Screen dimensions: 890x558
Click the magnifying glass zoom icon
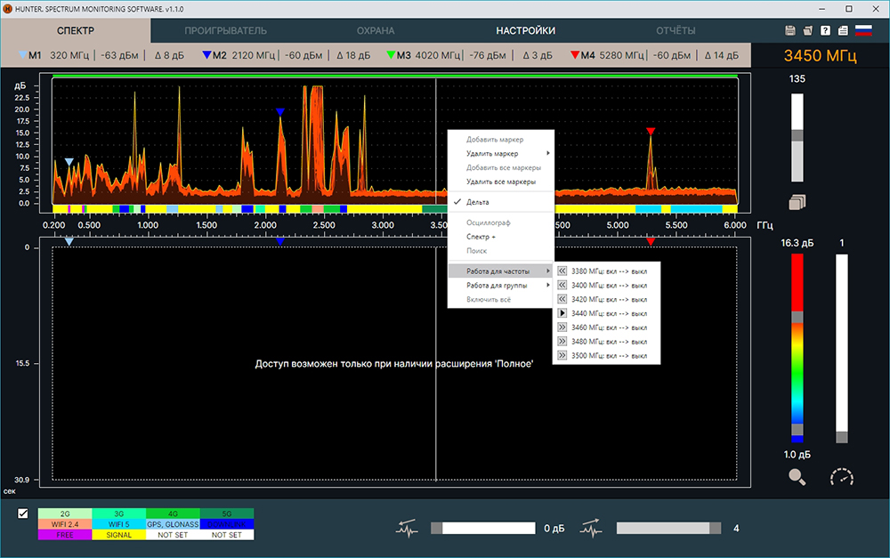(797, 477)
